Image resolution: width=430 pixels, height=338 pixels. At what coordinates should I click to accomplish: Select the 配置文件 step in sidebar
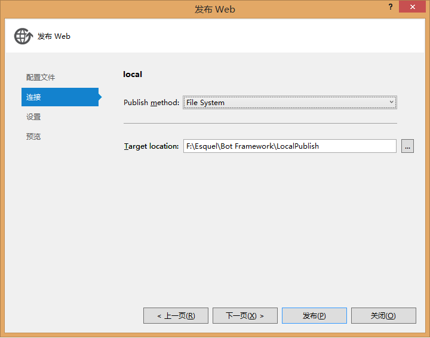(x=41, y=77)
